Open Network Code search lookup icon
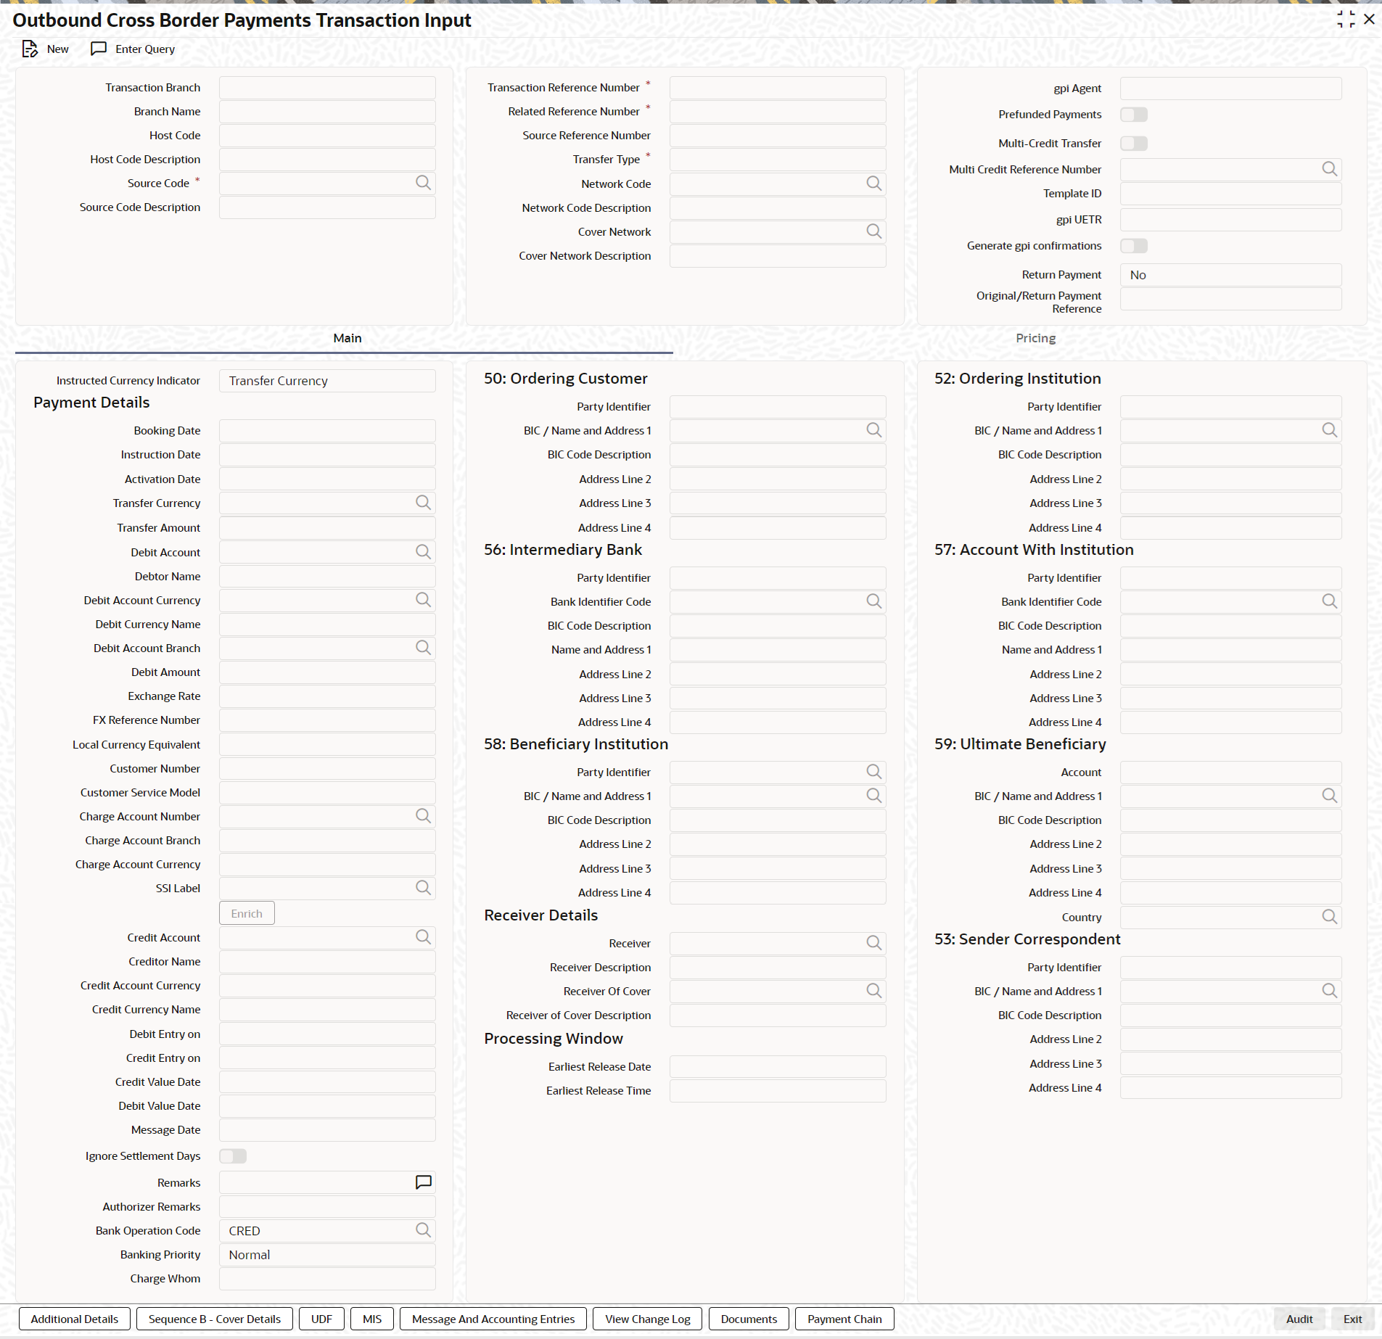The width and height of the screenshot is (1382, 1339). click(x=873, y=184)
